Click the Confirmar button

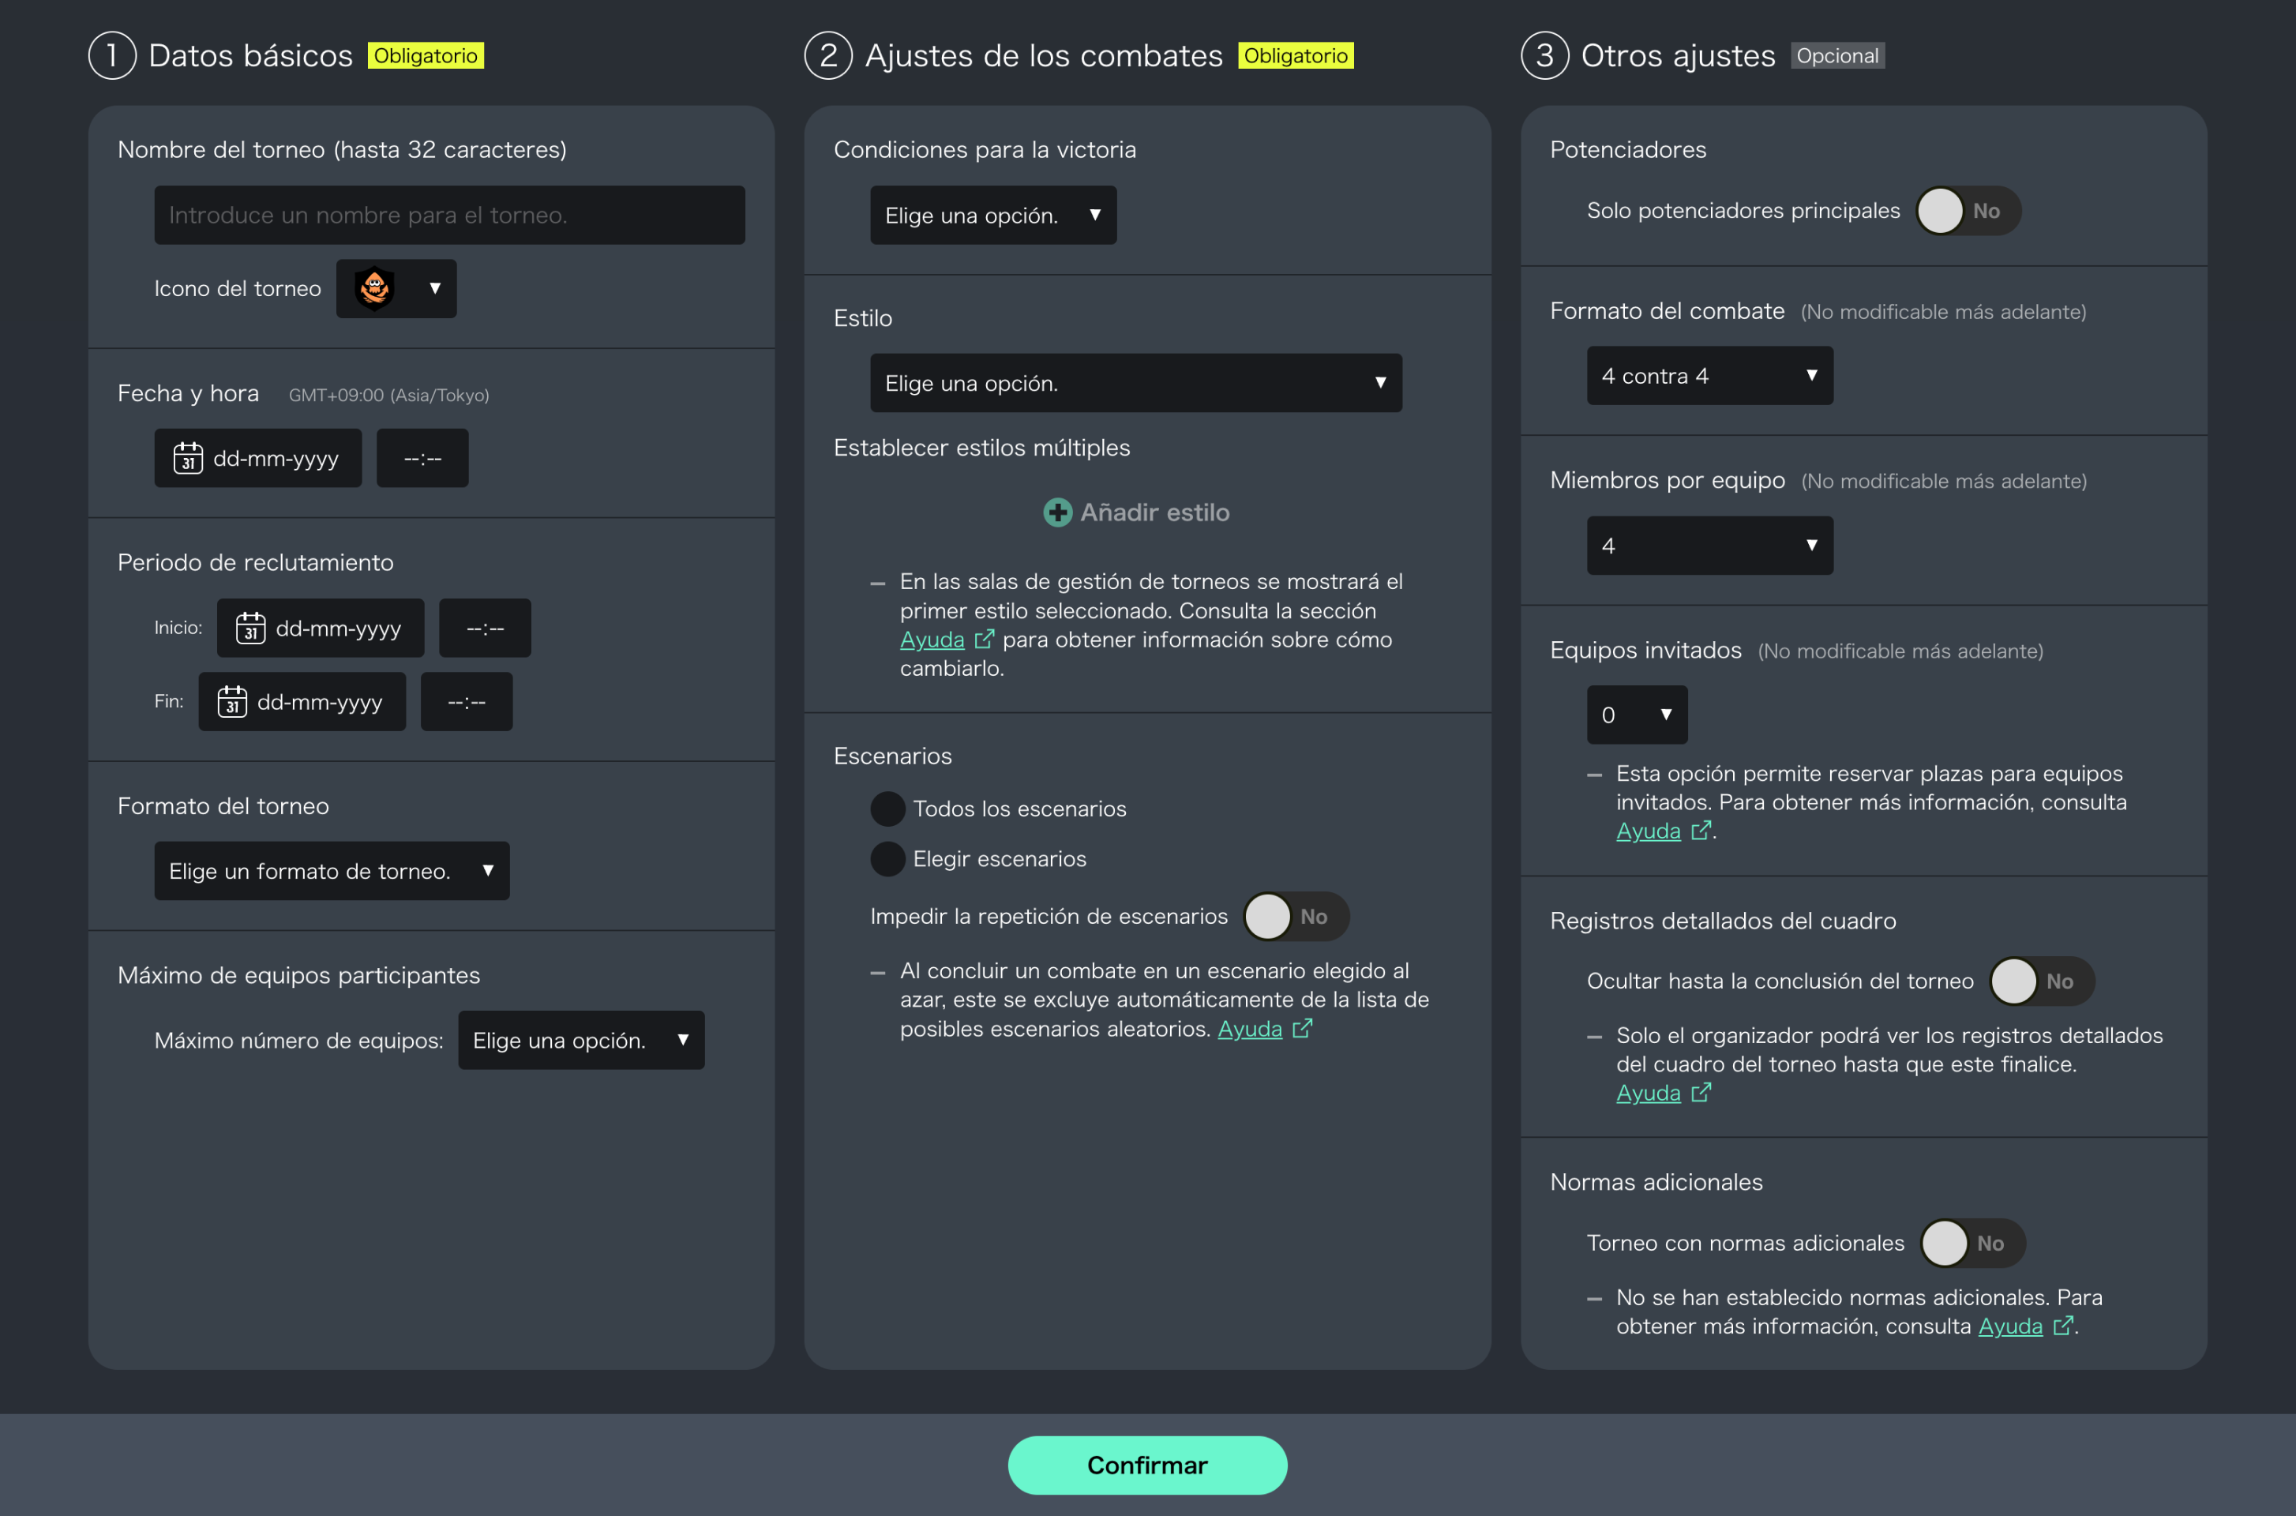[1147, 1465]
